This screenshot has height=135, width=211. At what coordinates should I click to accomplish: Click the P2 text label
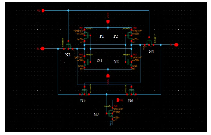(x=116, y=36)
